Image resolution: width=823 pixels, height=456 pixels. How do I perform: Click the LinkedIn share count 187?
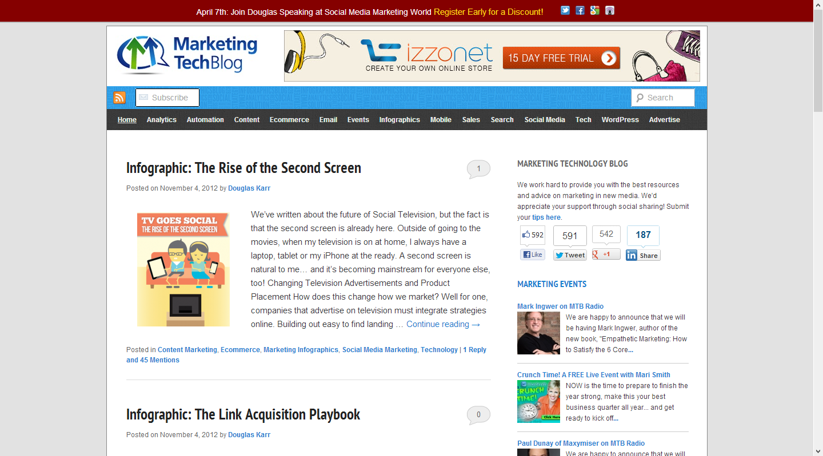pos(643,235)
